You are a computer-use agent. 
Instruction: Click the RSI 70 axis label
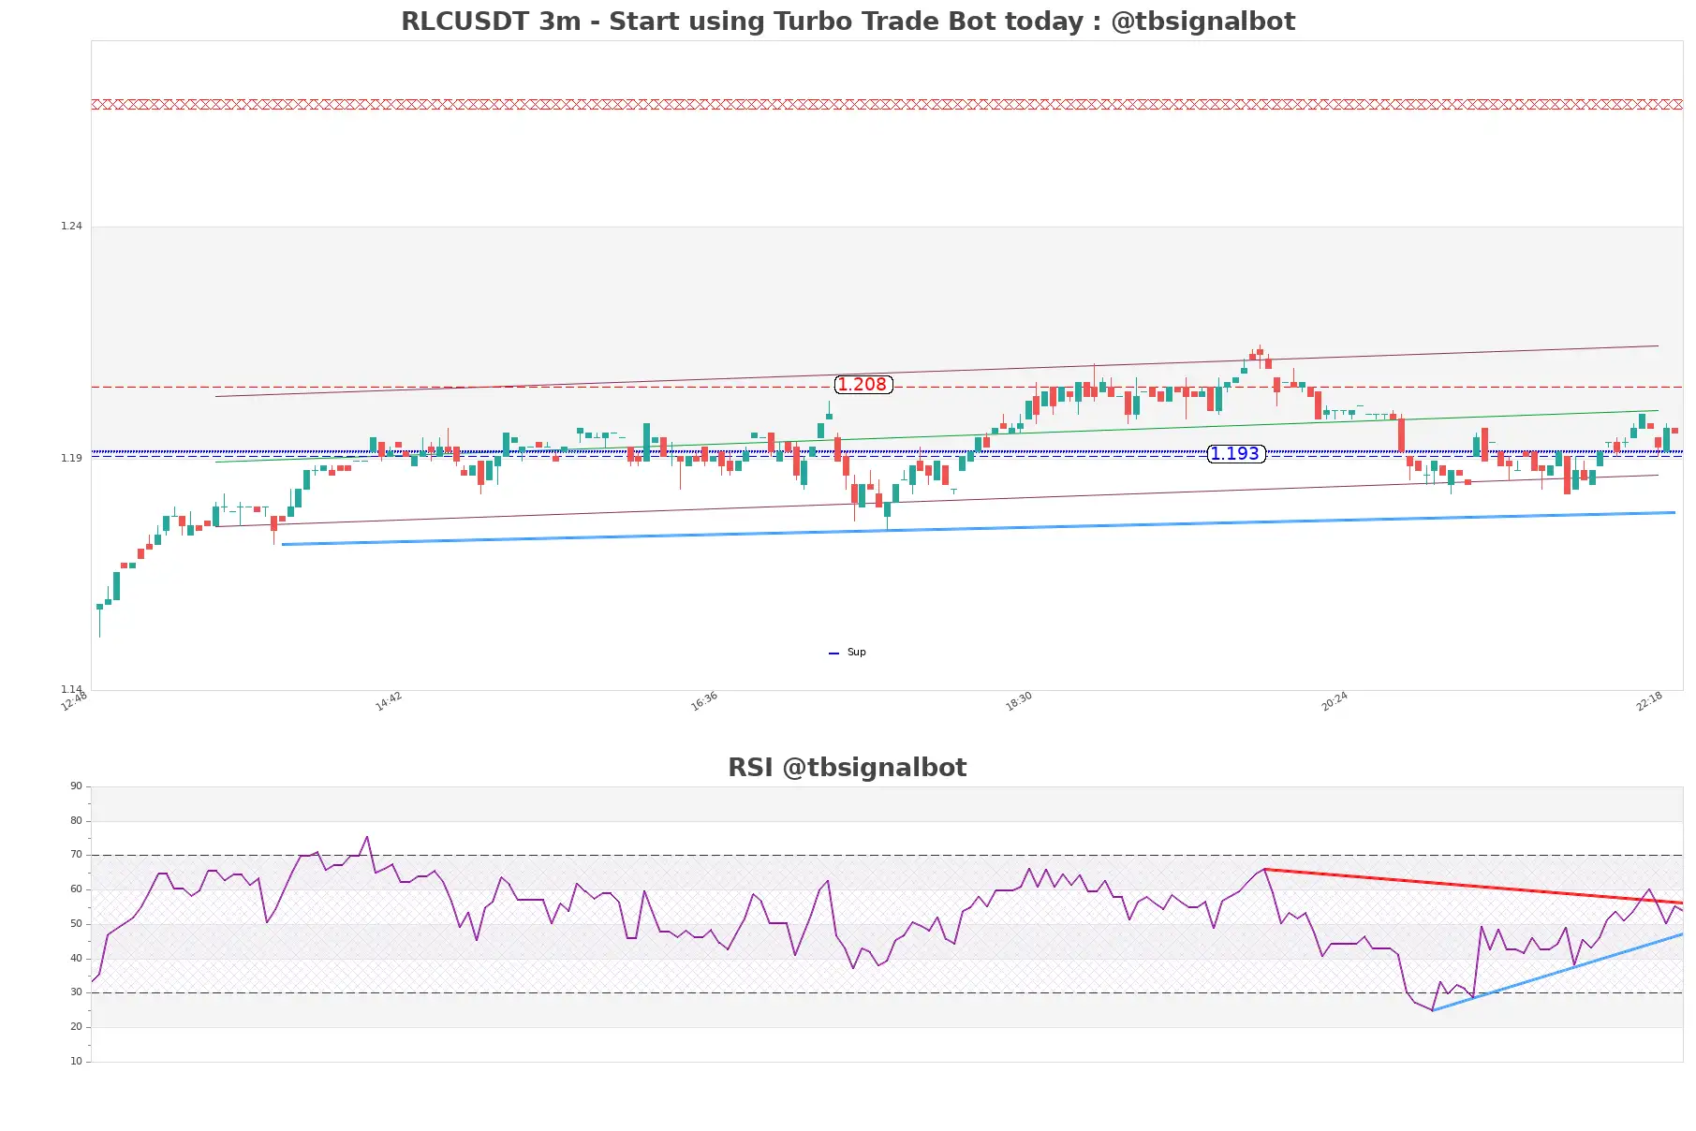coord(76,855)
